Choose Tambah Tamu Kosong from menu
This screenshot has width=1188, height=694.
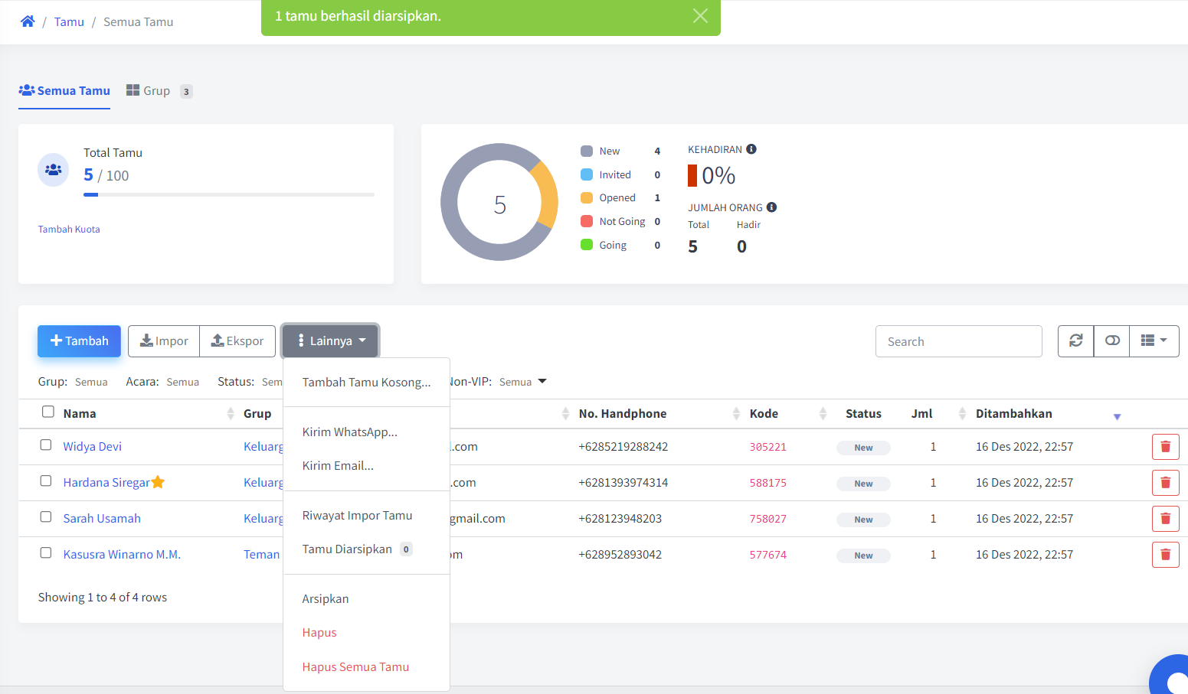coord(366,383)
